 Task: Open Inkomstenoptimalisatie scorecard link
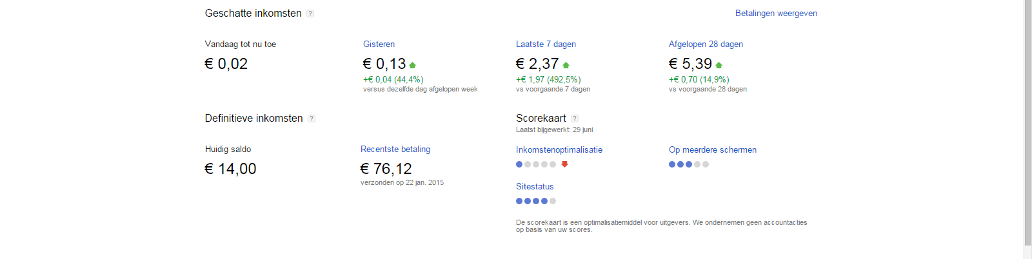(x=559, y=149)
